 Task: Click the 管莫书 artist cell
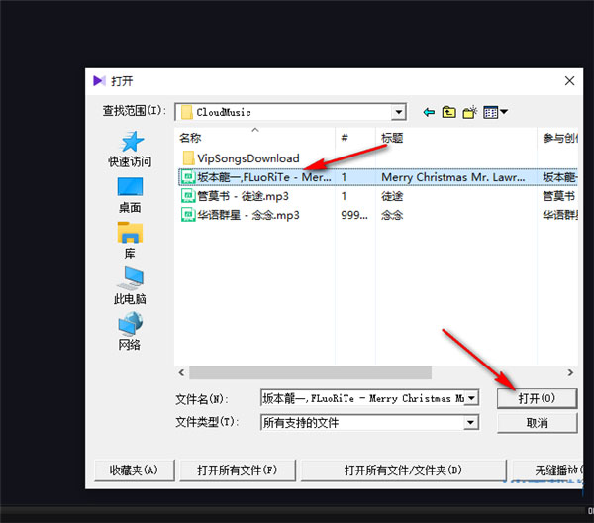[x=558, y=196]
